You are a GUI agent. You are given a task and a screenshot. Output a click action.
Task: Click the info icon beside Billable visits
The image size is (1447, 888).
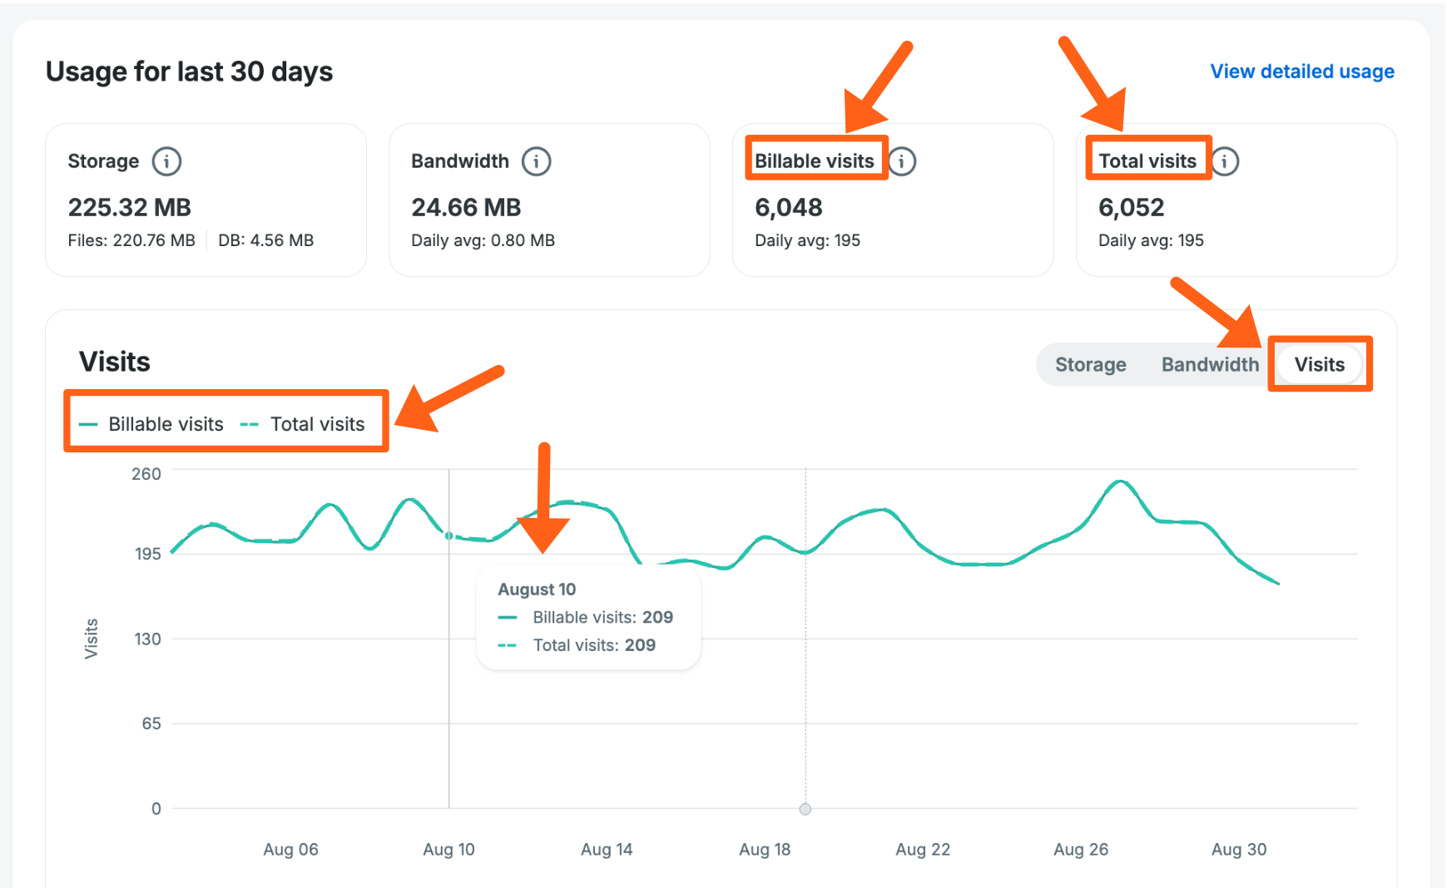(902, 161)
